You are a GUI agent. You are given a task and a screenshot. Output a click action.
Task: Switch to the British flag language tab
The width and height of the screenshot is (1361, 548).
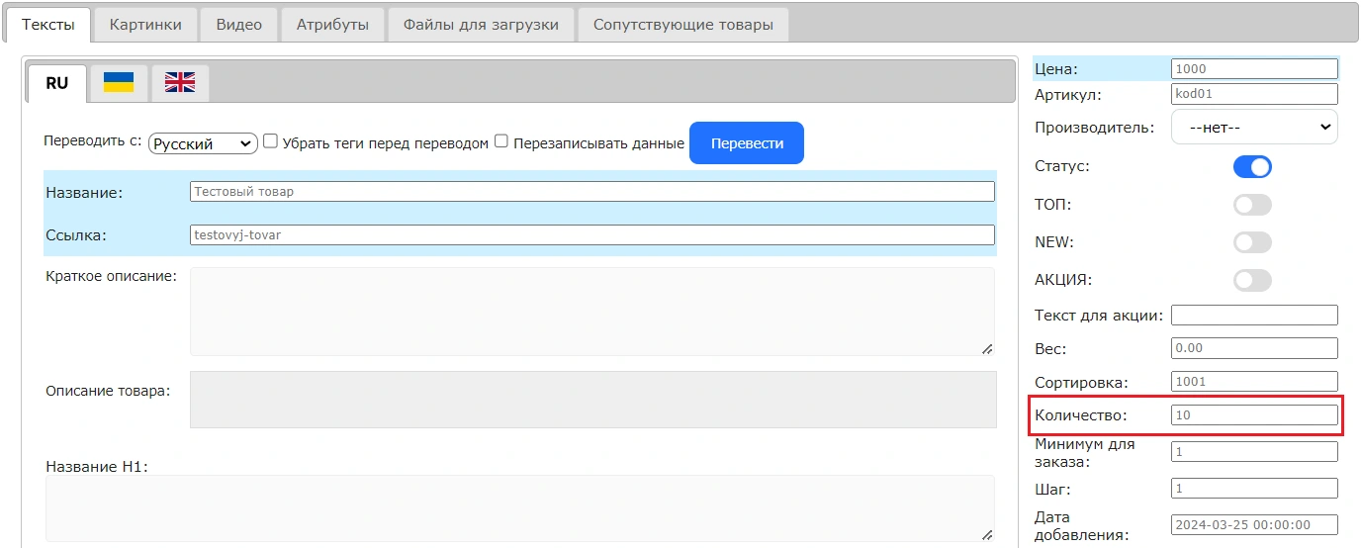[180, 83]
